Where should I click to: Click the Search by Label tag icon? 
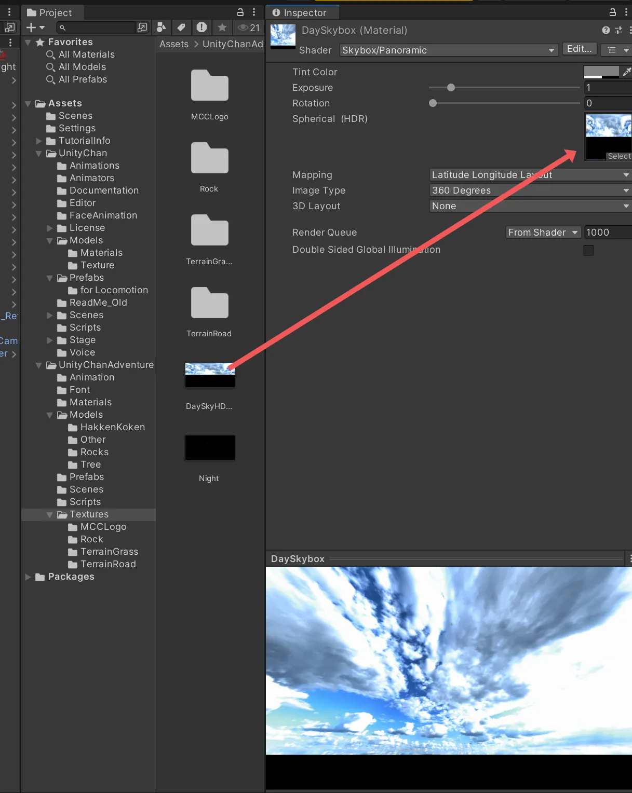point(181,28)
